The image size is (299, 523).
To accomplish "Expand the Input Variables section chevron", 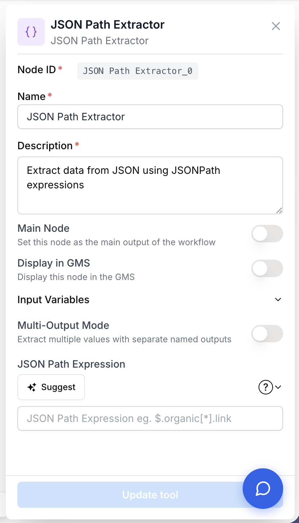I will (x=278, y=300).
